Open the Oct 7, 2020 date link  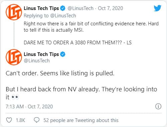110,8
